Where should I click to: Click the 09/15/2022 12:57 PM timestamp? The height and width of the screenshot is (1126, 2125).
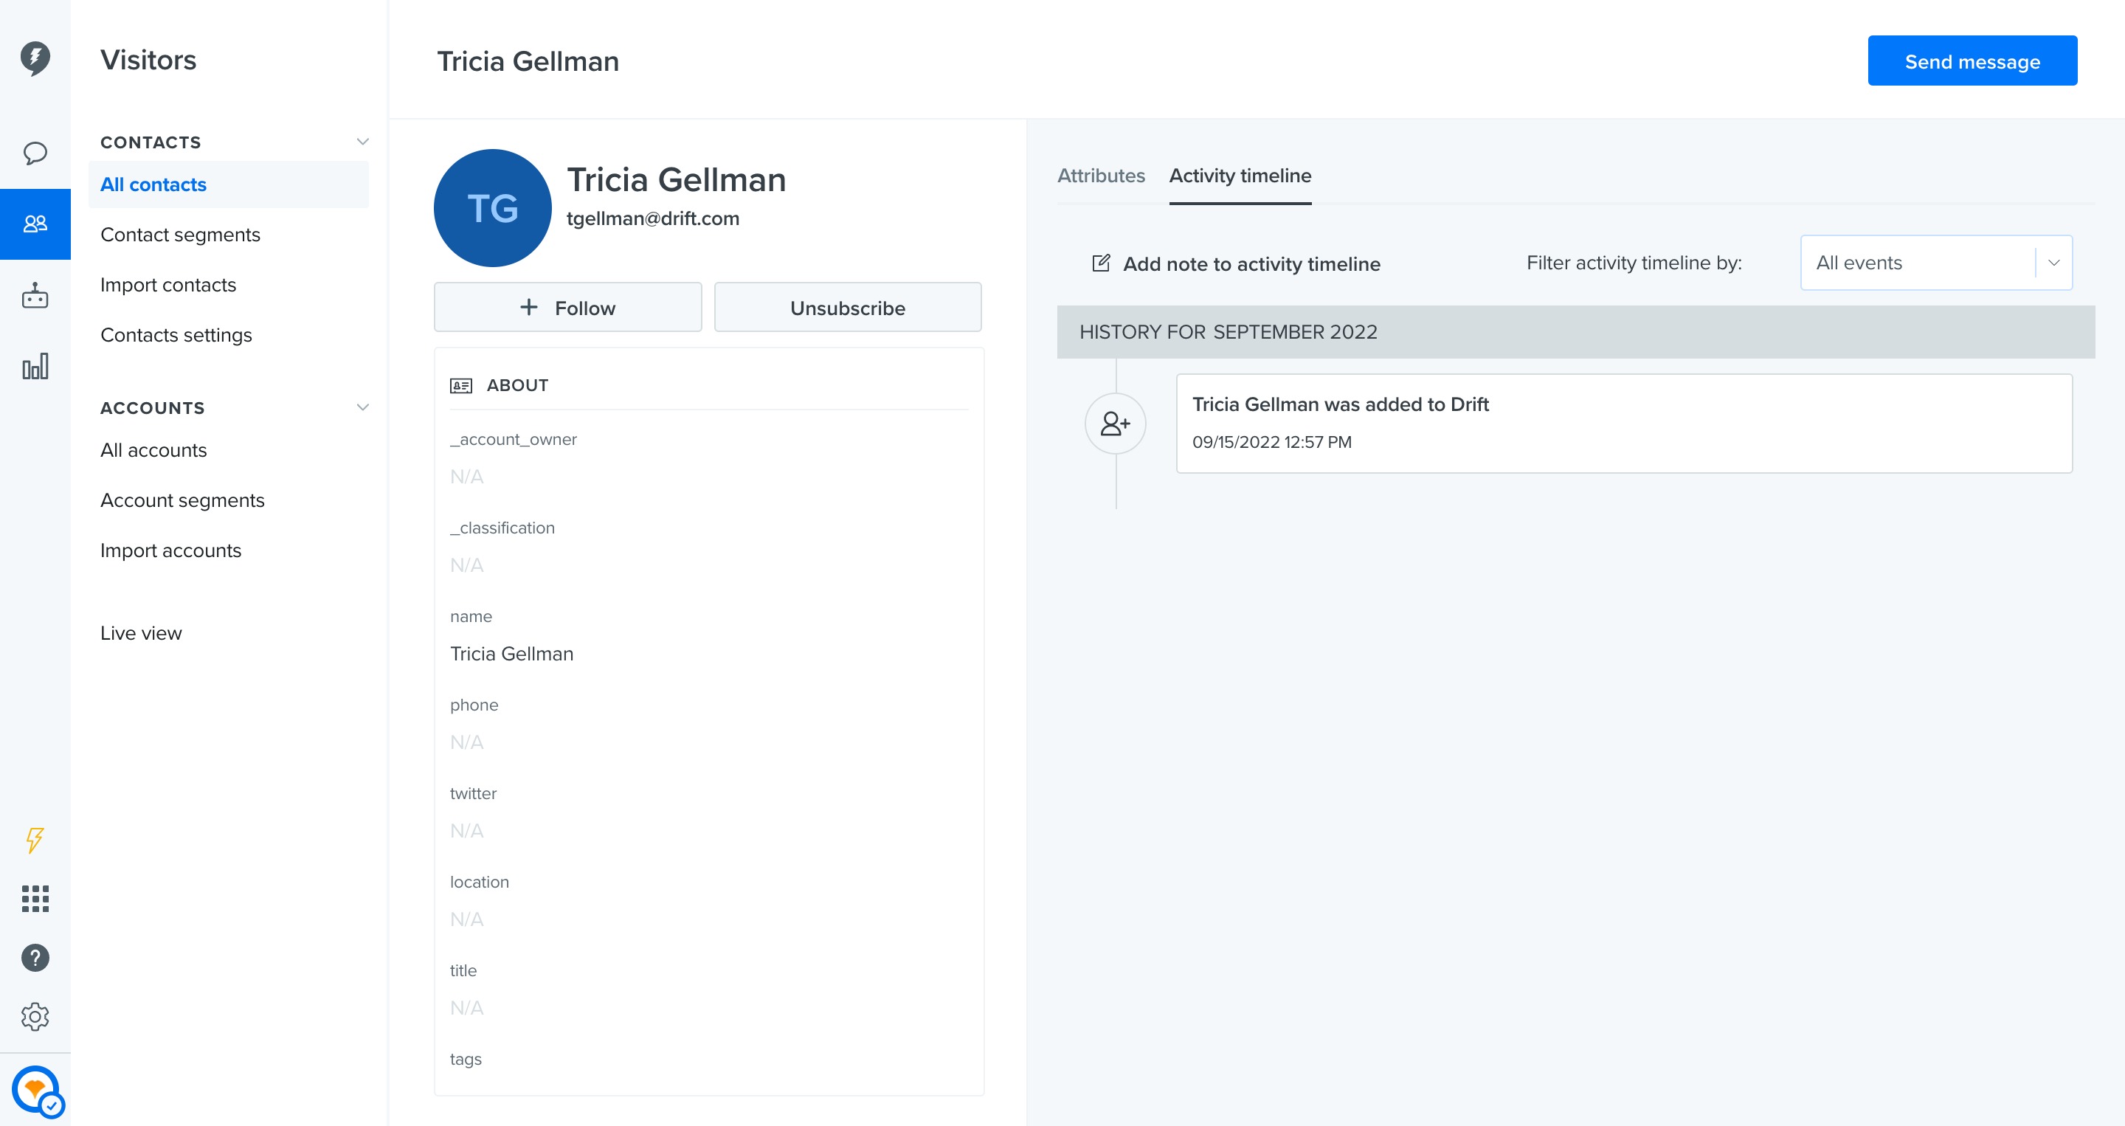click(x=1271, y=442)
